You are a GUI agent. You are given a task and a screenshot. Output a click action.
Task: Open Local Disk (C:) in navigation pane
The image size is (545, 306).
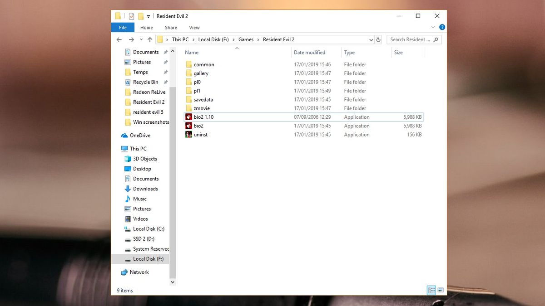pyautogui.click(x=144, y=228)
